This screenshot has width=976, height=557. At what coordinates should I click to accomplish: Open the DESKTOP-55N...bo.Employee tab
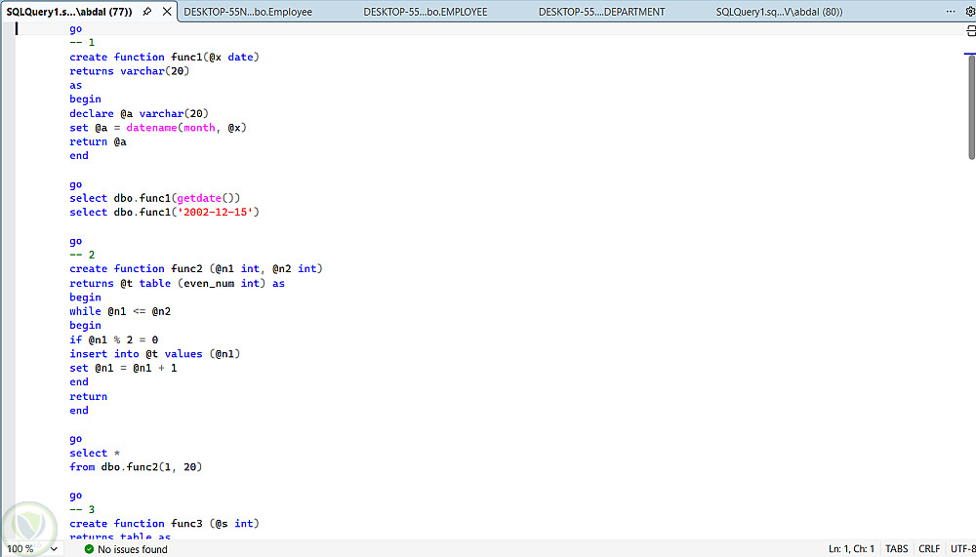248,12
